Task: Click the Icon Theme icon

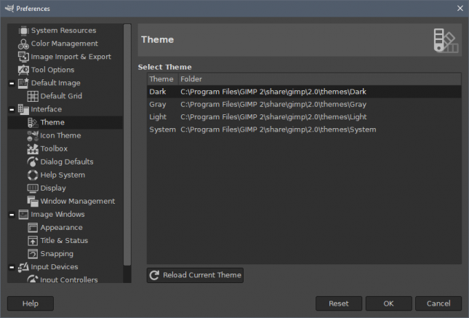Action: click(33, 135)
